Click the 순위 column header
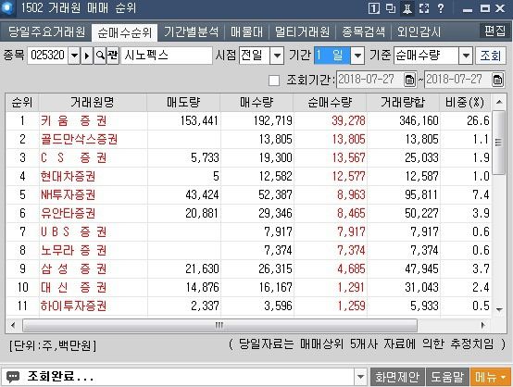 pos(22,103)
